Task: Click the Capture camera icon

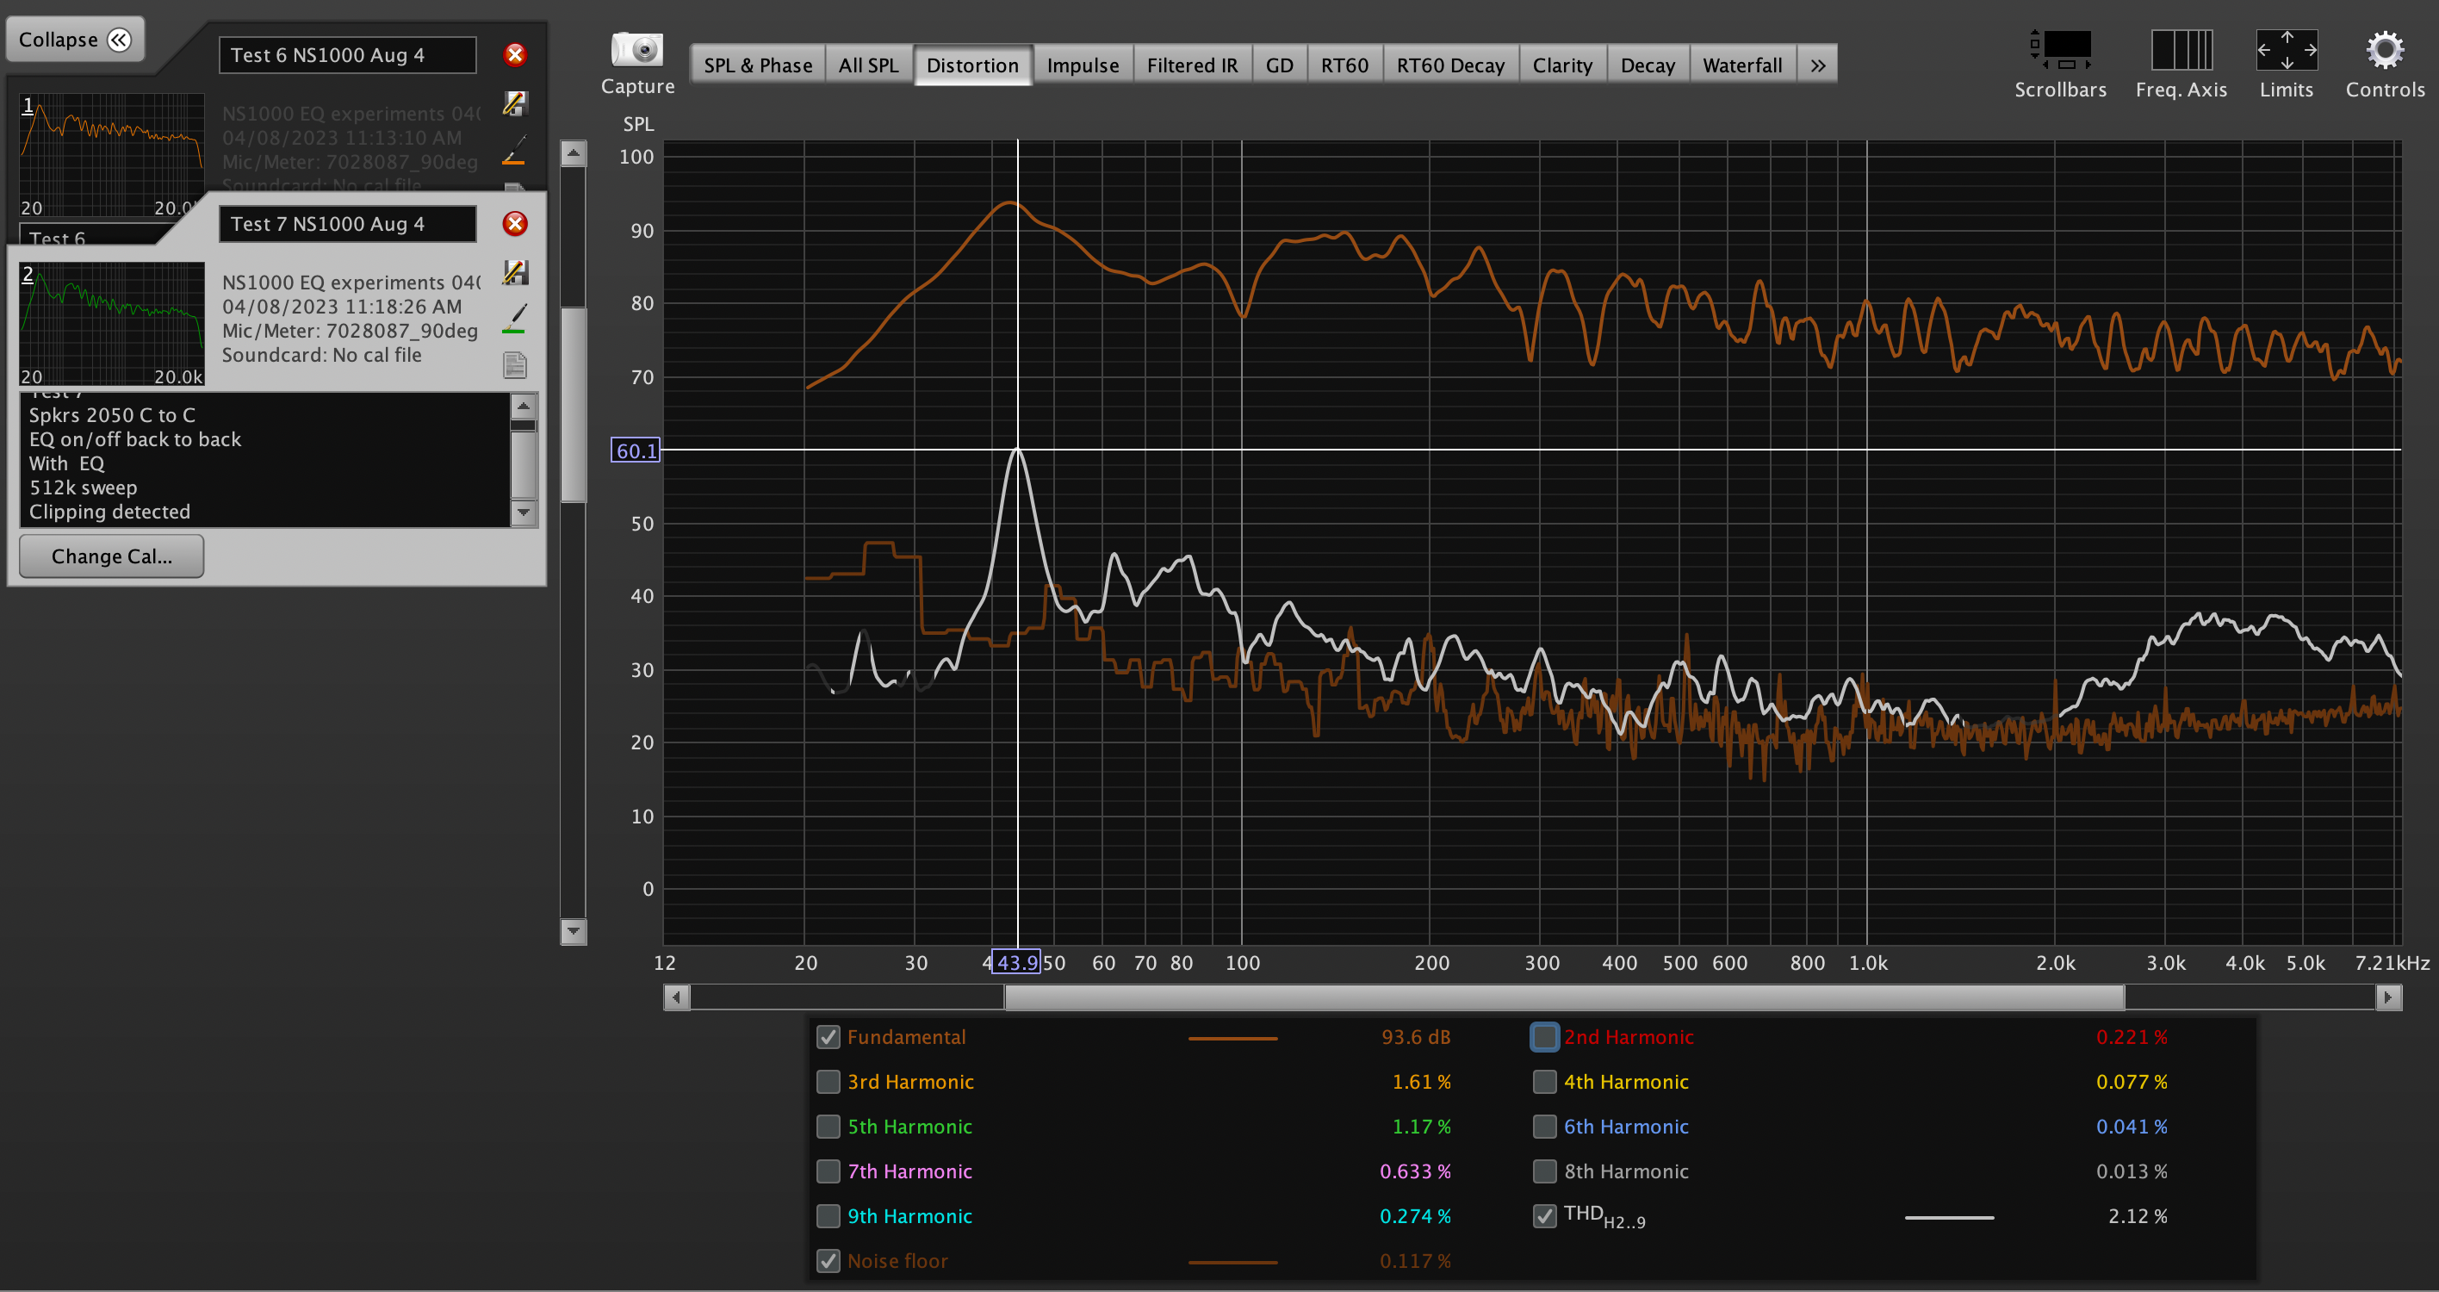Action: [x=637, y=50]
